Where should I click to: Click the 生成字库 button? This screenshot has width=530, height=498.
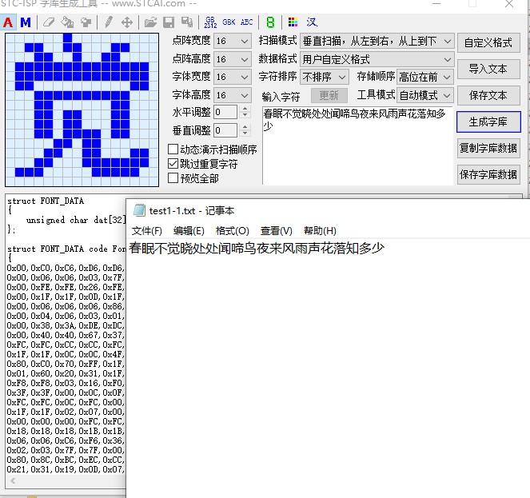tap(488, 122)
